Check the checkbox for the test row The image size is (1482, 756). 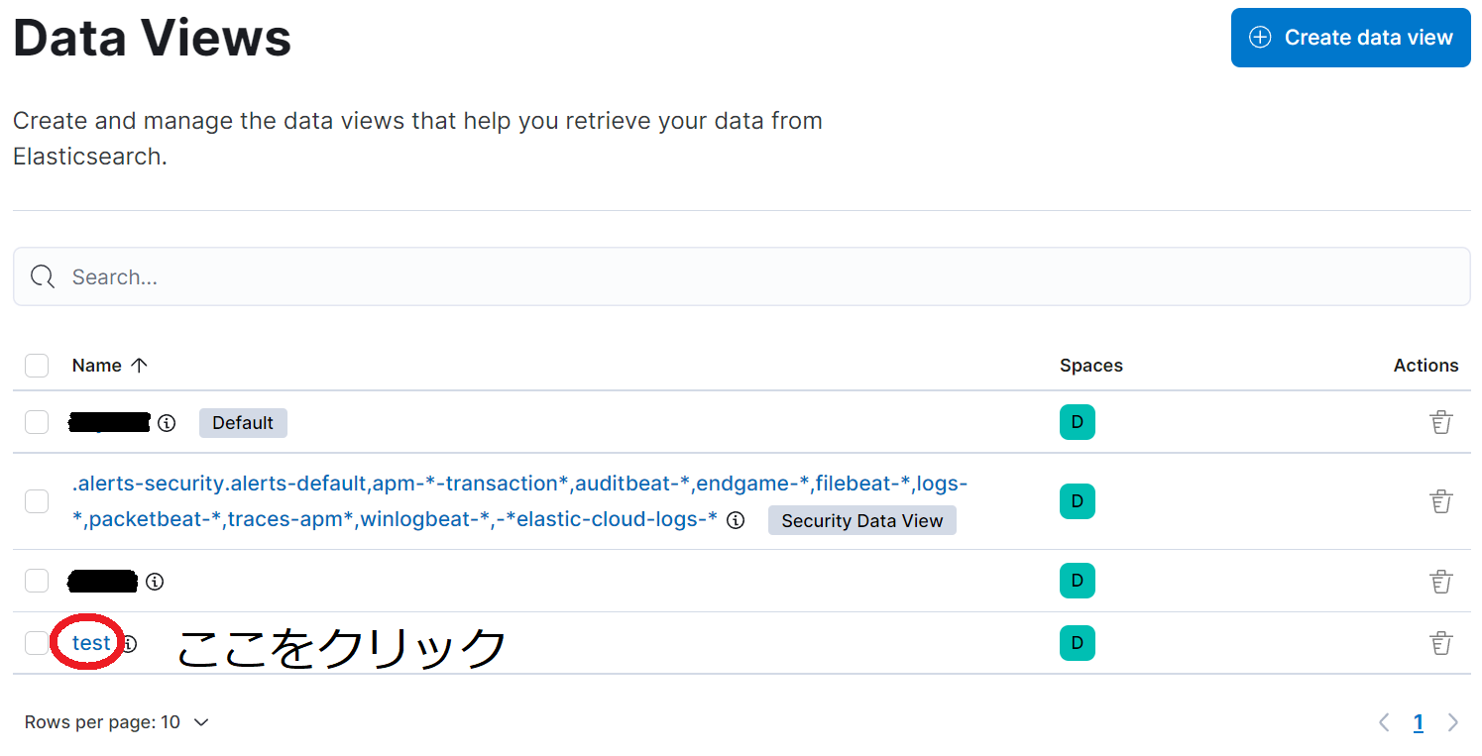[x=36, y=642]
